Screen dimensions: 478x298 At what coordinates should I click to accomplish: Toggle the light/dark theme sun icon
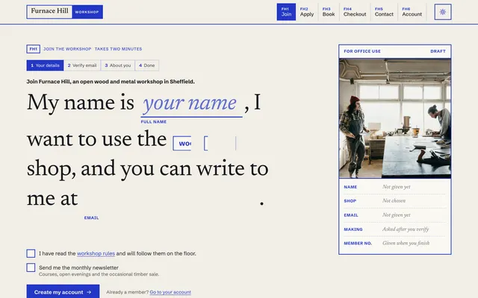click(x=443, y=12)
